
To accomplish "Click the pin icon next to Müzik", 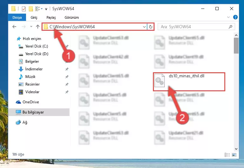I will tap(67, 77).
